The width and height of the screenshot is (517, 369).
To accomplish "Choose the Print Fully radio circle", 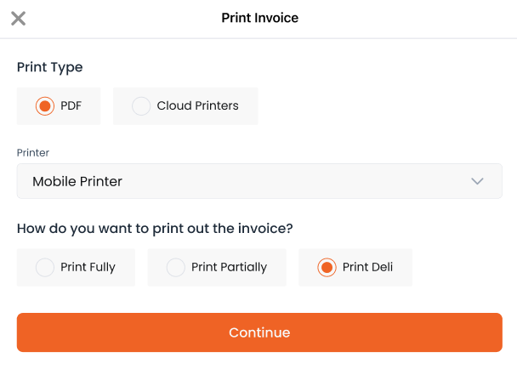I will (x=45, y=267).
